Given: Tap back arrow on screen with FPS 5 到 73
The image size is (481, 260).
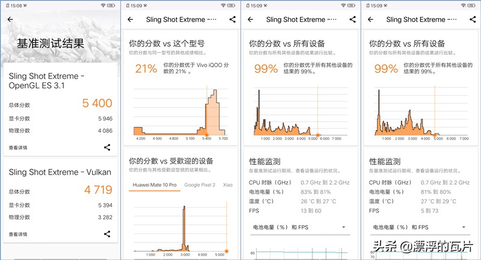Looking at the screenshot, I should coord(370,19).
